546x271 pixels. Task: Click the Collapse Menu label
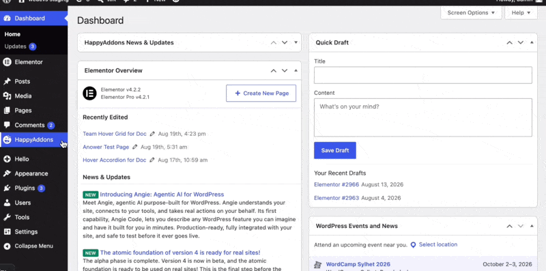click(33, 246)
